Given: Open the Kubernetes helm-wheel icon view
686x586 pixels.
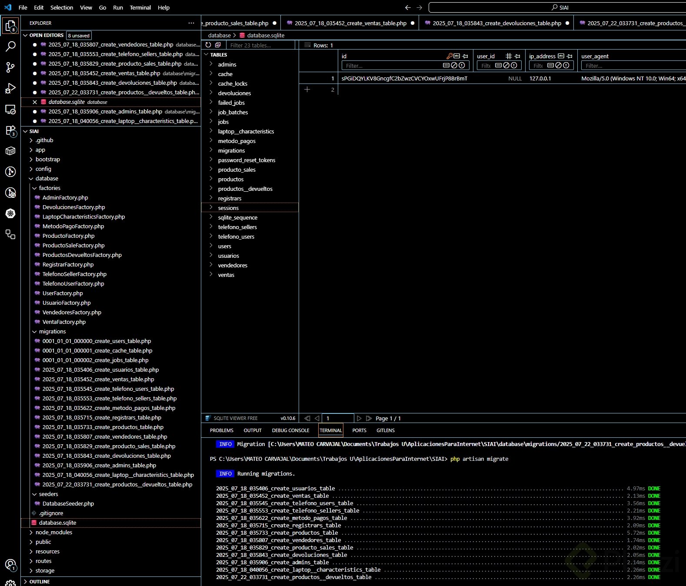Looking at the screenshot, I should 10,213.
